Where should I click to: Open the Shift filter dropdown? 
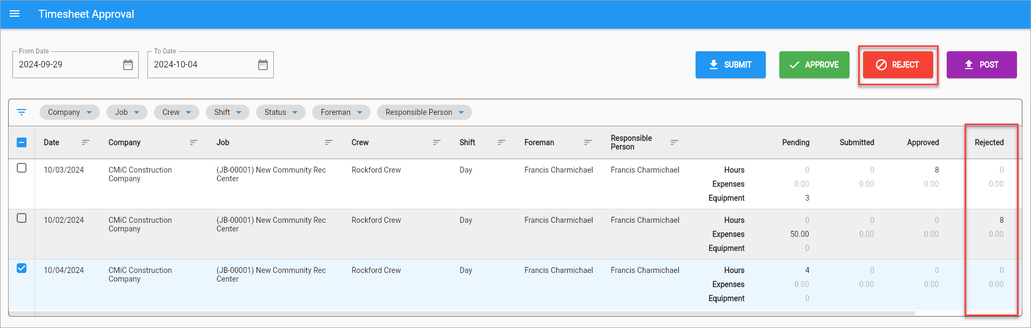pos(227,112)
